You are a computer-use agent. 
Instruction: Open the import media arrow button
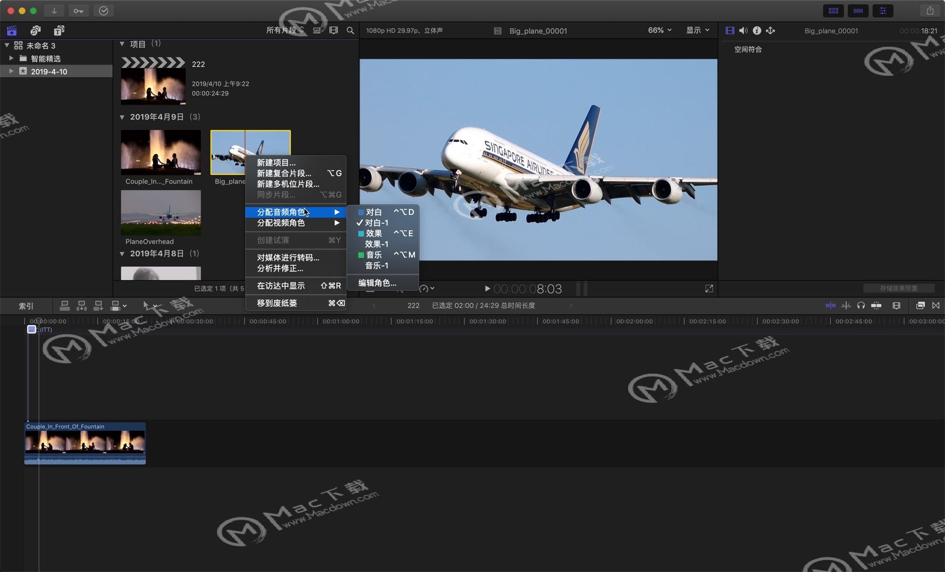54,11
